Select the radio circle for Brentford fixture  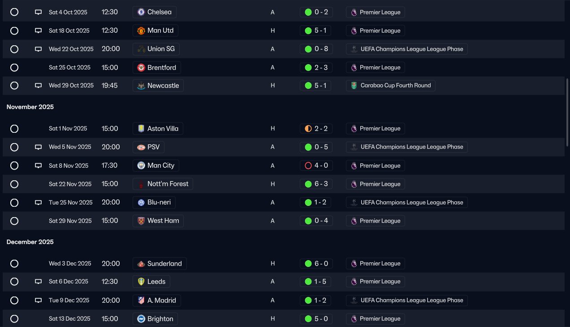(14, 68)
